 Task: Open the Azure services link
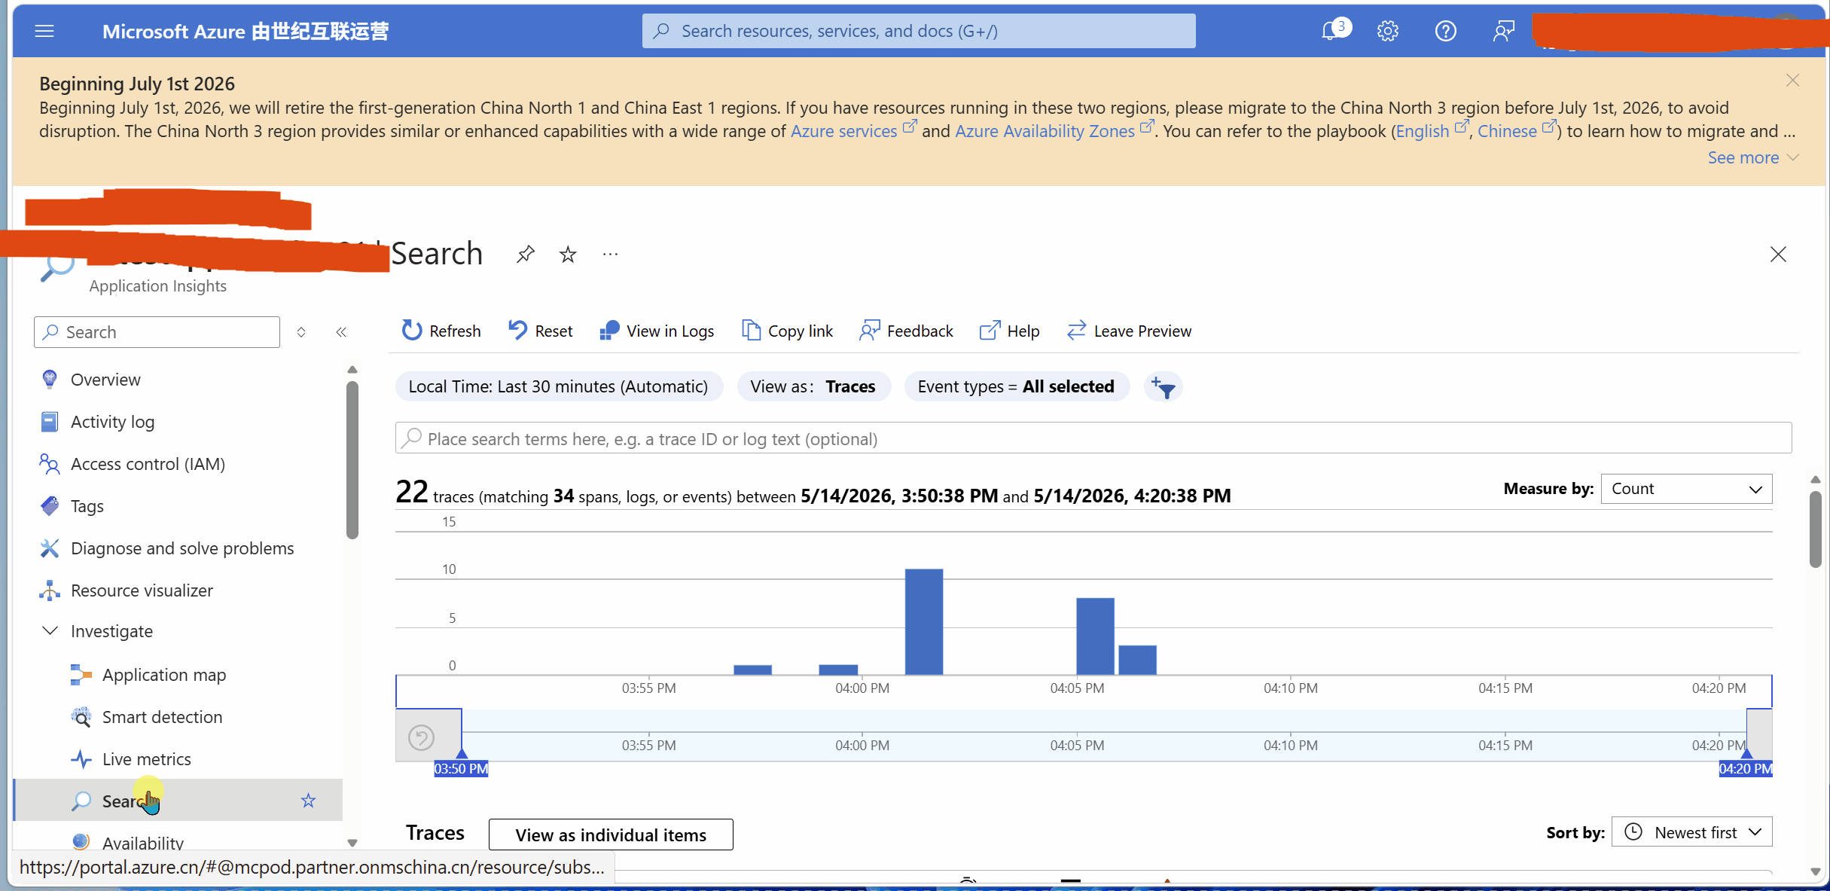click(x=843, y=131)
